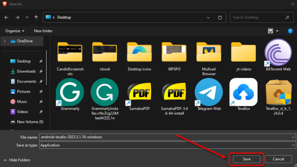Open the blue help icon
This screenshot has width=297, height=167.
290,31
